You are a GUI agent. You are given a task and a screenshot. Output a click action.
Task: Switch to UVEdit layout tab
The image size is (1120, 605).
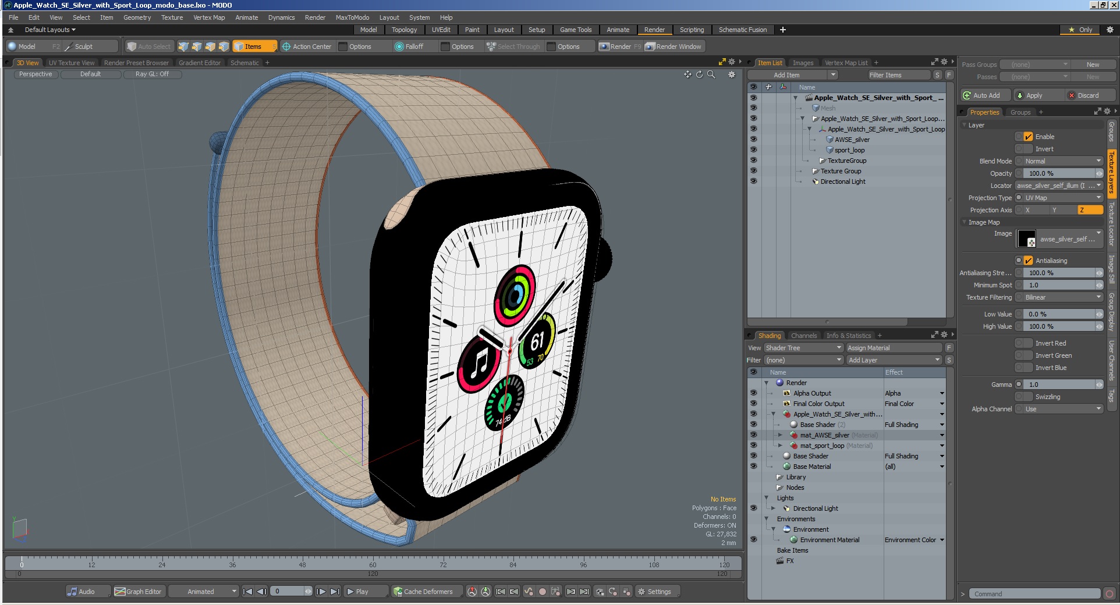point(441,30)
